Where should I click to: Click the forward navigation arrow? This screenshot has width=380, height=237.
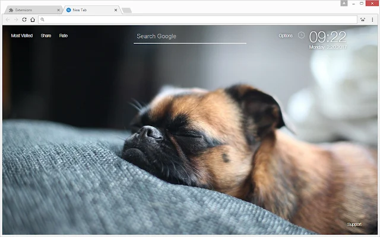(16, 20)
